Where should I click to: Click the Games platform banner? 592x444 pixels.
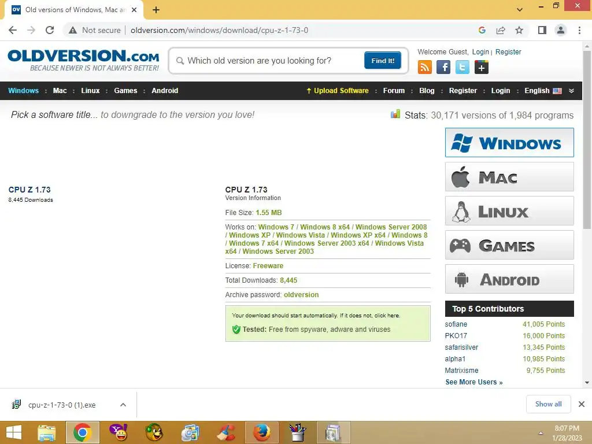[x=509, y=245]
